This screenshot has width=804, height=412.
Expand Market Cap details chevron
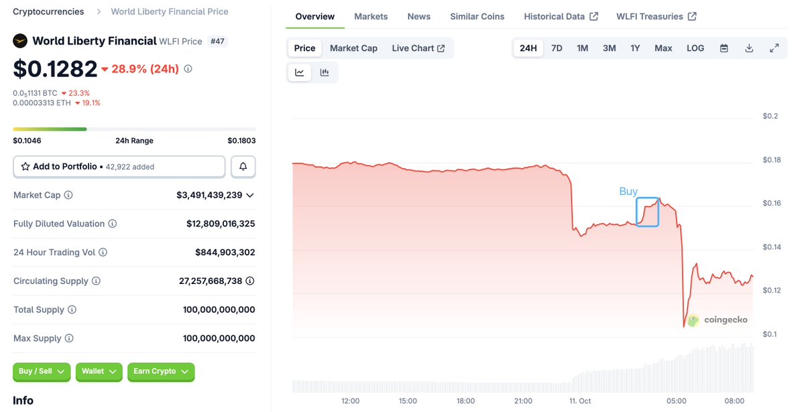[x=250, y=195]
